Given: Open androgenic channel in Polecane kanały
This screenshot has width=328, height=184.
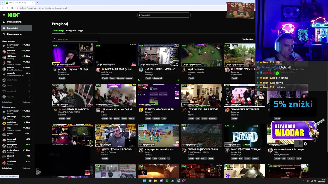Looking at the screenshot, I should pos(16,146).
